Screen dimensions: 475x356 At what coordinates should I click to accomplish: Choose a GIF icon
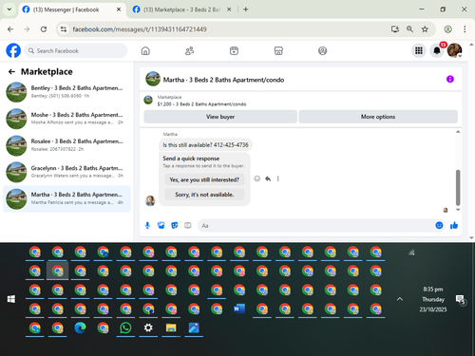pos(188,225)
